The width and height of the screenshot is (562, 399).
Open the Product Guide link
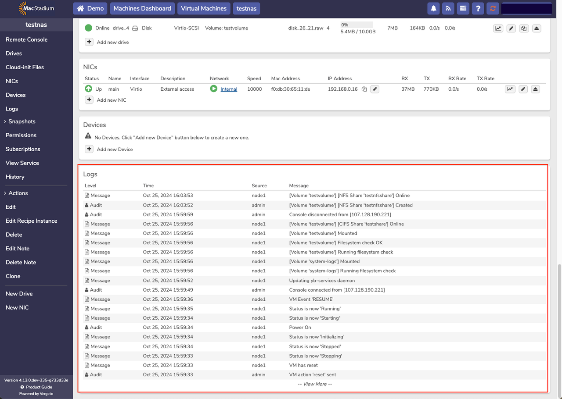(x=39, y=387)
